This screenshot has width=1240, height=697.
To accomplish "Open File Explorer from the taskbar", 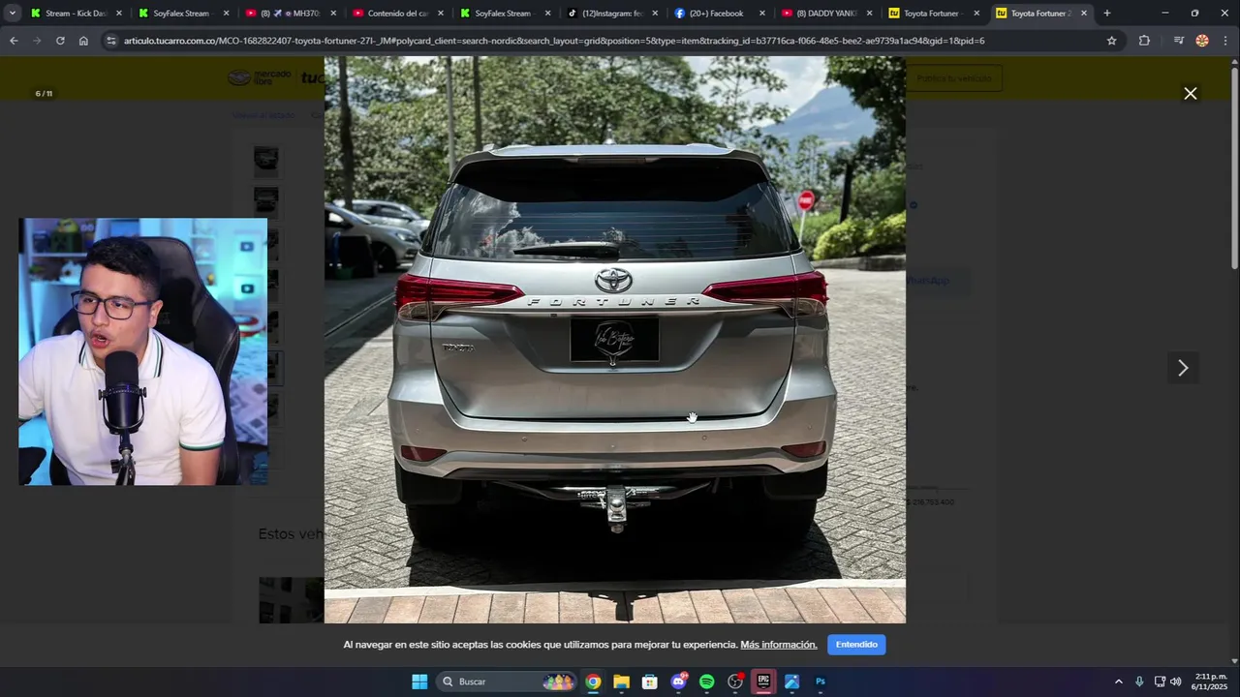I will (621, 682).
